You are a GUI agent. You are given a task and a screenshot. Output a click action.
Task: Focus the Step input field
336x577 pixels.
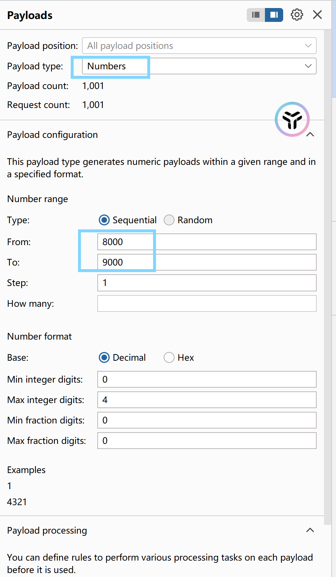tap(207, 283)
